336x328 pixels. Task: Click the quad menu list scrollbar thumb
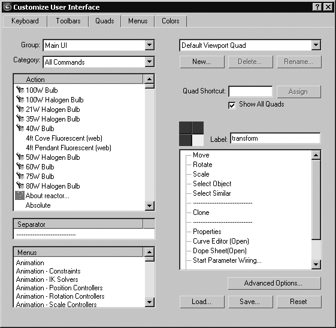click(x=316, y=199)
